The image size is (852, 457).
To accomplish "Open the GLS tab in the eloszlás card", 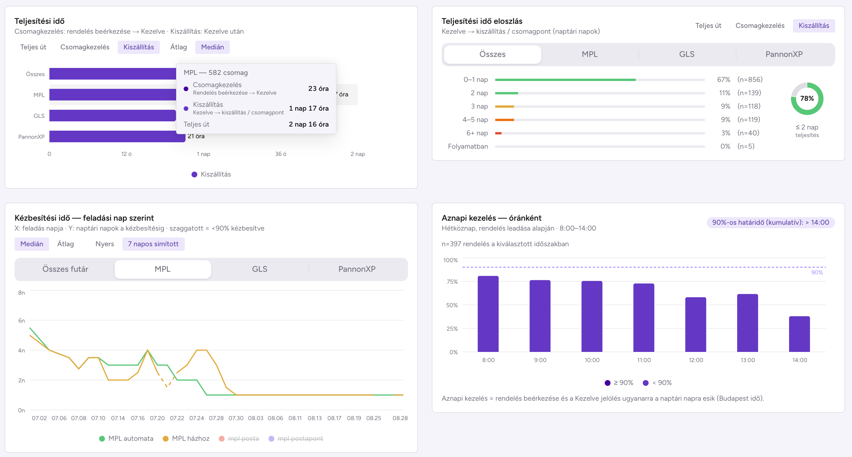I will [687, 55].
